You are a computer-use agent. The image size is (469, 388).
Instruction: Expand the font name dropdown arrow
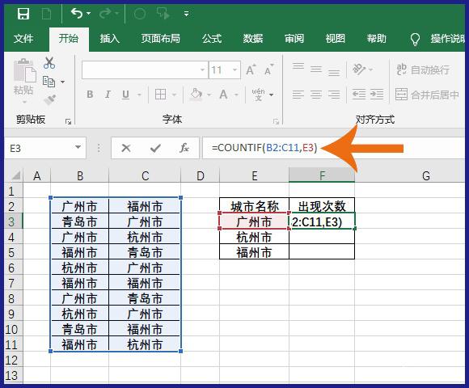point(203,70)
